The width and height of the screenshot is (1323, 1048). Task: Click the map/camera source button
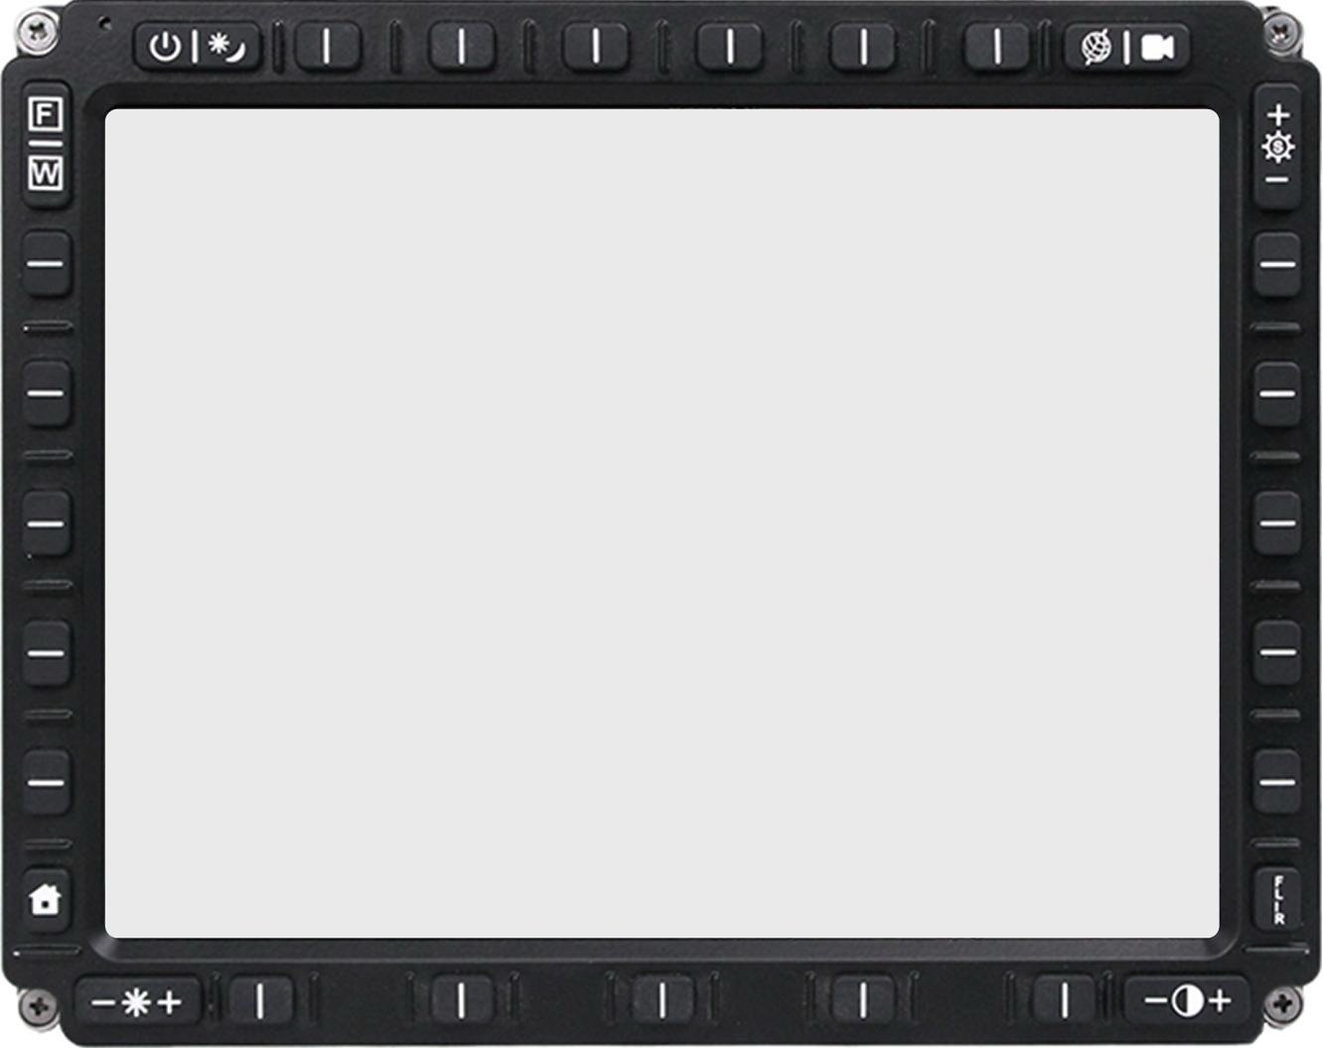1126,47
